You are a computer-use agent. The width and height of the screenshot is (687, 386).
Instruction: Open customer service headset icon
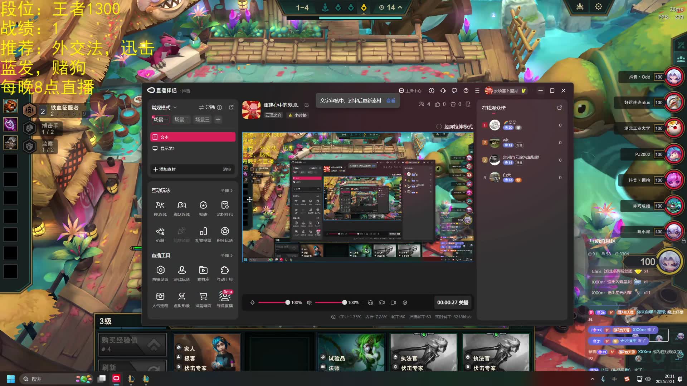(x=443, y=91)
